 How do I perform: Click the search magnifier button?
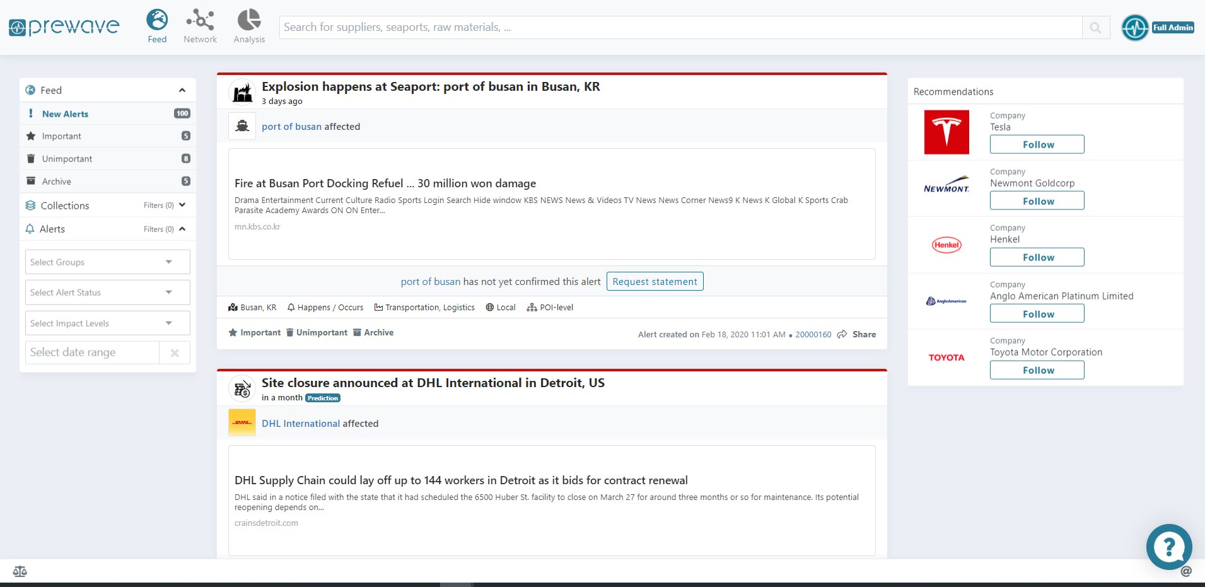(x=1095, y=28)
